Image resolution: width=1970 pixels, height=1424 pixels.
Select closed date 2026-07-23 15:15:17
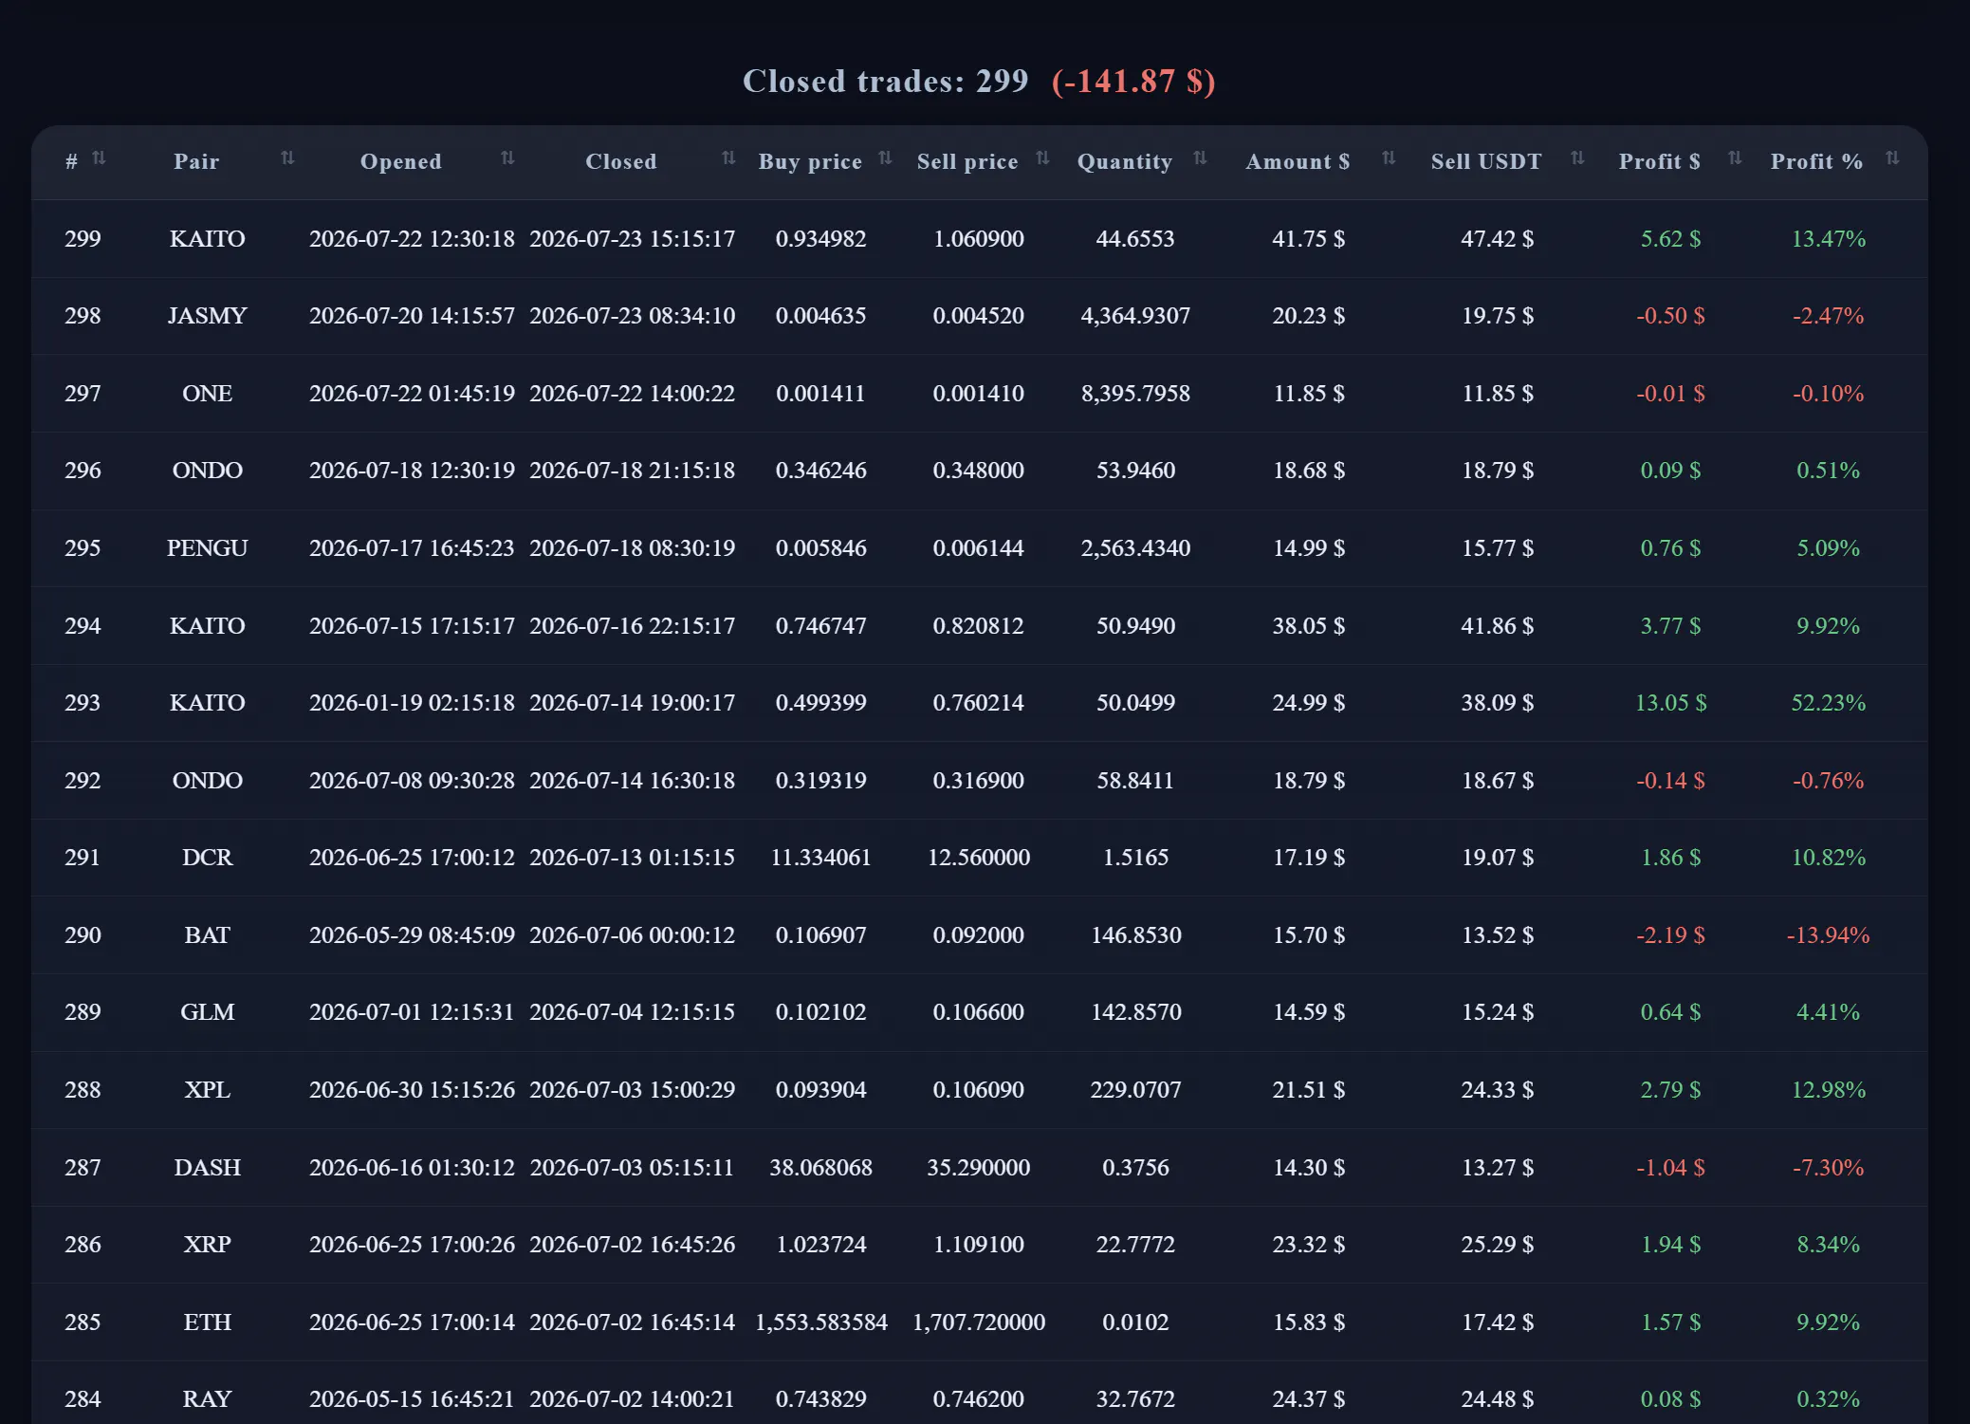click(x=632, y=239)
